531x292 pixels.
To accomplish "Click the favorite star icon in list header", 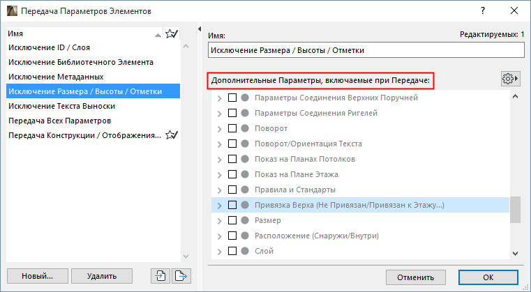I will pos(171,33).
